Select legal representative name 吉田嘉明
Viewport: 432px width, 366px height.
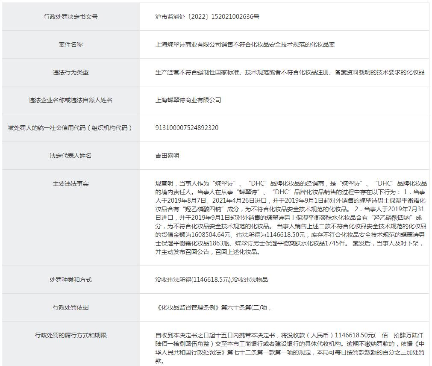167,156
